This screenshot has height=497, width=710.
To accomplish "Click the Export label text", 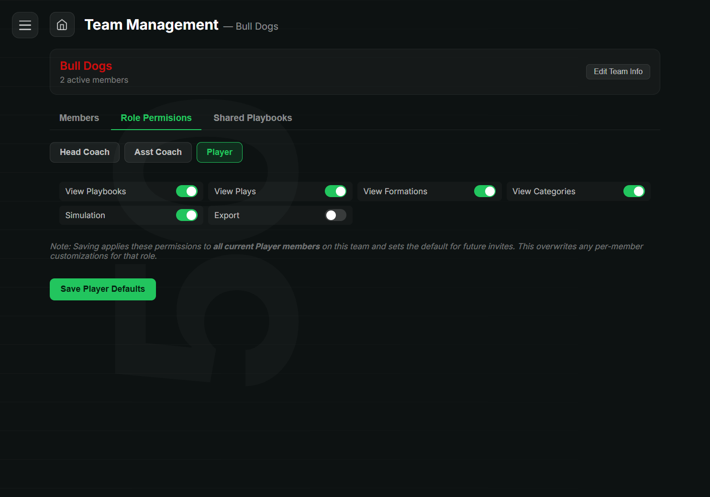I will [227, 215].
